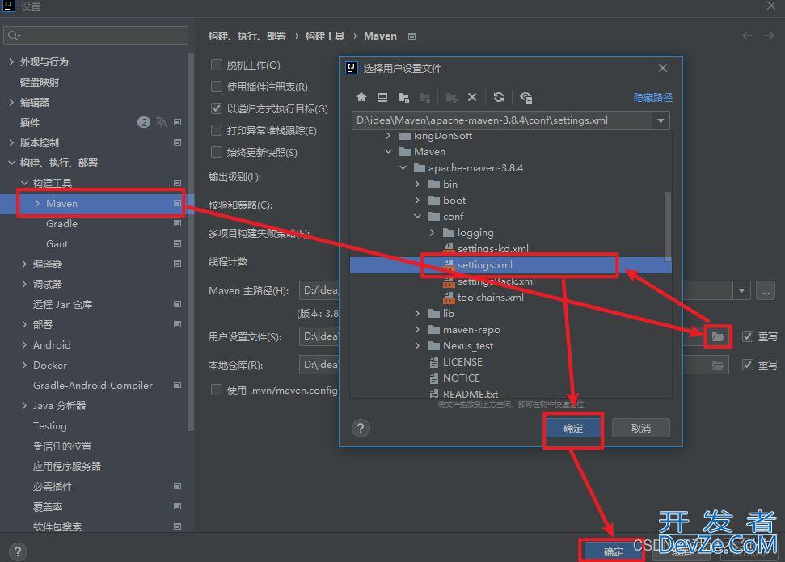Click 隐藏路径 link
Viewport: 785px width, 562px height.
click(x=653, y=97)
